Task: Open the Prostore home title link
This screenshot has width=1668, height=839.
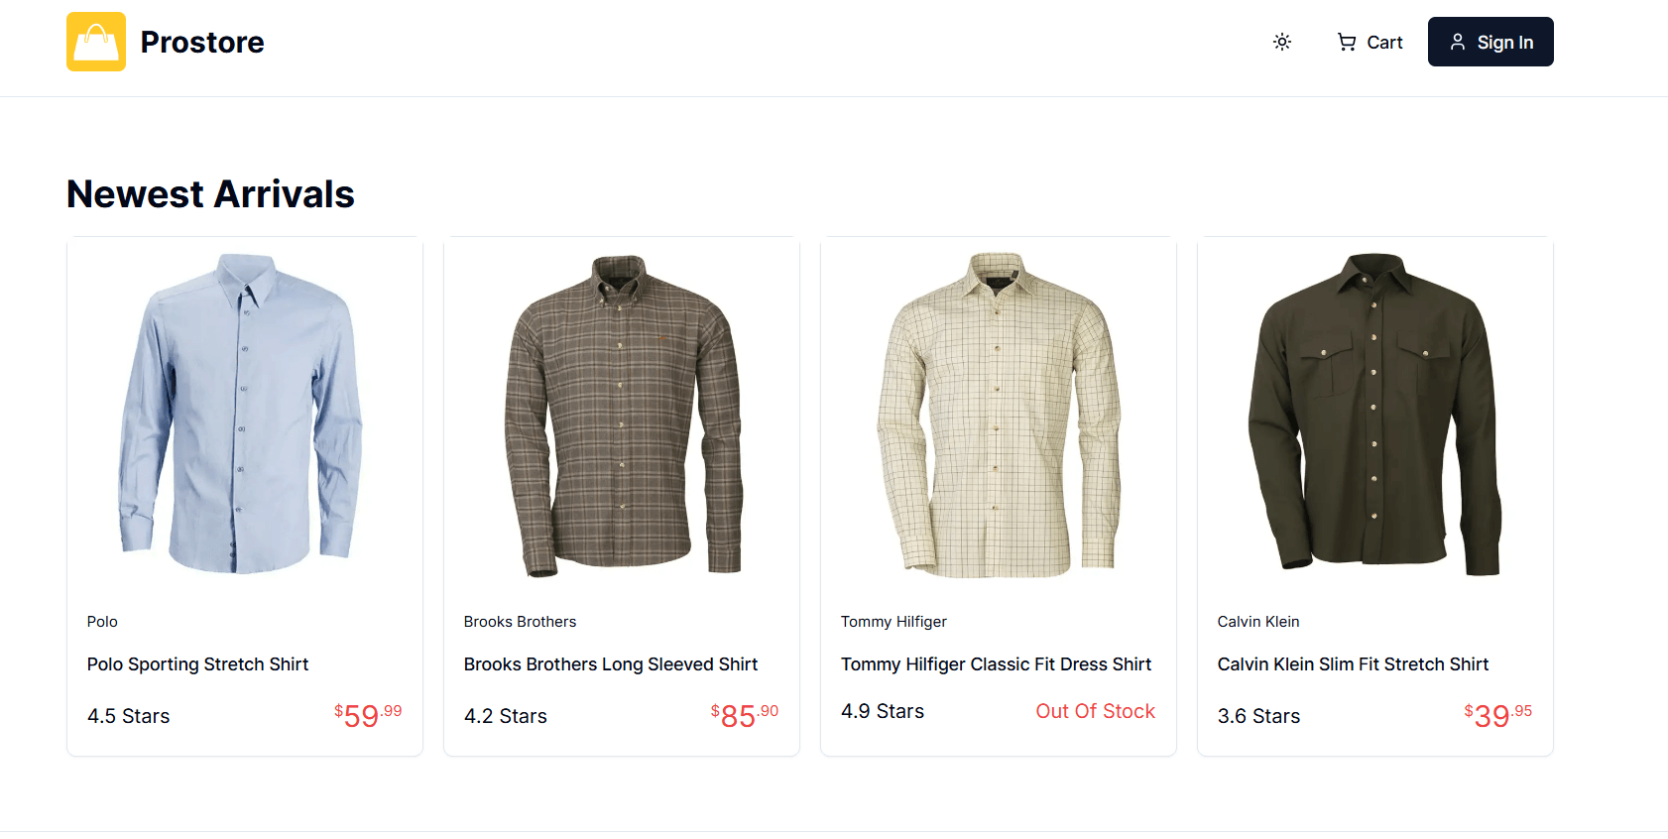Action: pyautogui.click(x=202, y=42)
